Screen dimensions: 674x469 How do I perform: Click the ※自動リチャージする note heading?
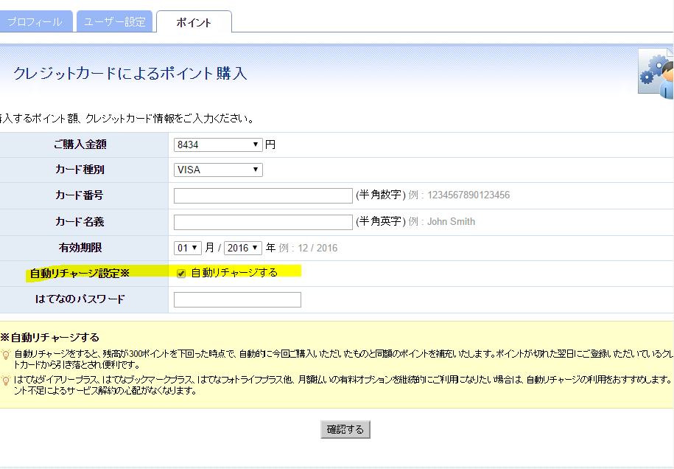[50, 337]
